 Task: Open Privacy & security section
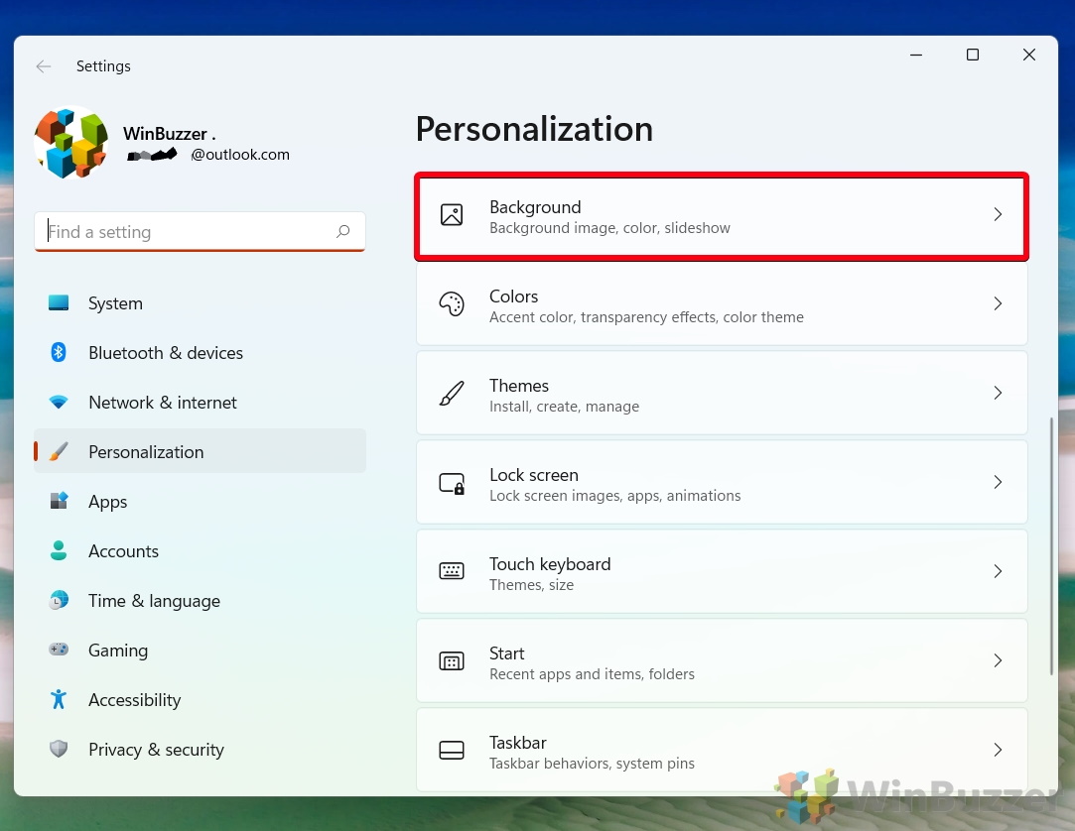click(156, 750)
